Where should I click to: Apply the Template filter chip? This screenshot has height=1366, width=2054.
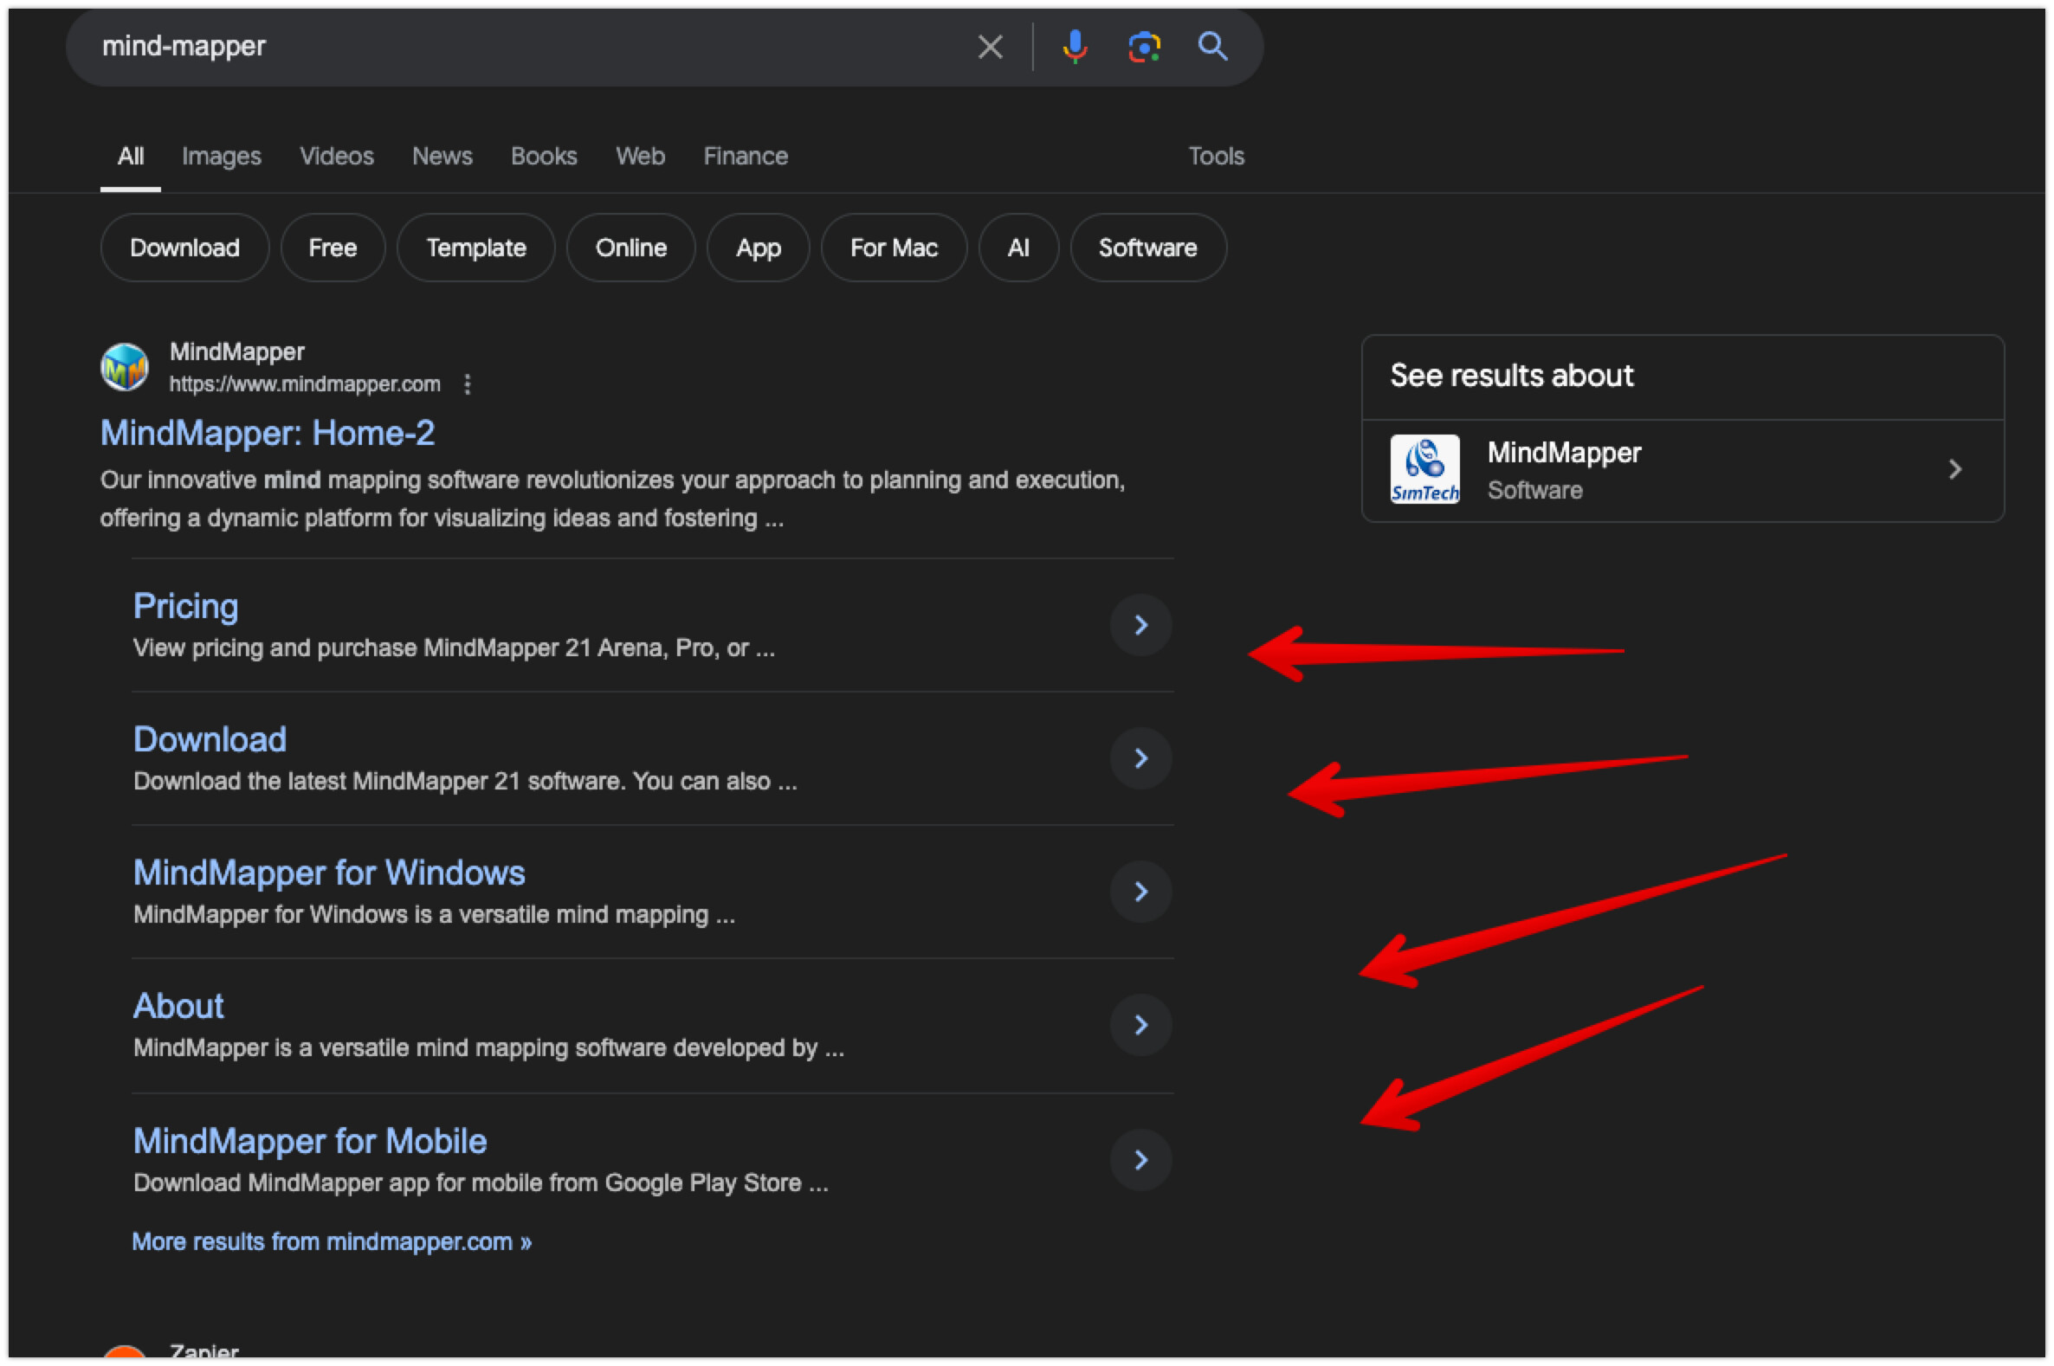pos(475,248)
